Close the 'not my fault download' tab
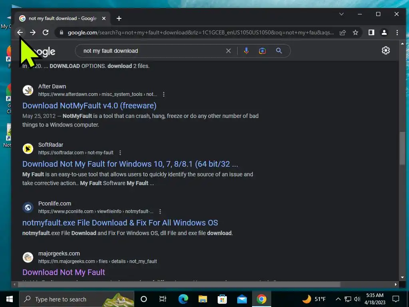Image resolution: width=409 pixels, height=307 pixels. click(104, 18)
